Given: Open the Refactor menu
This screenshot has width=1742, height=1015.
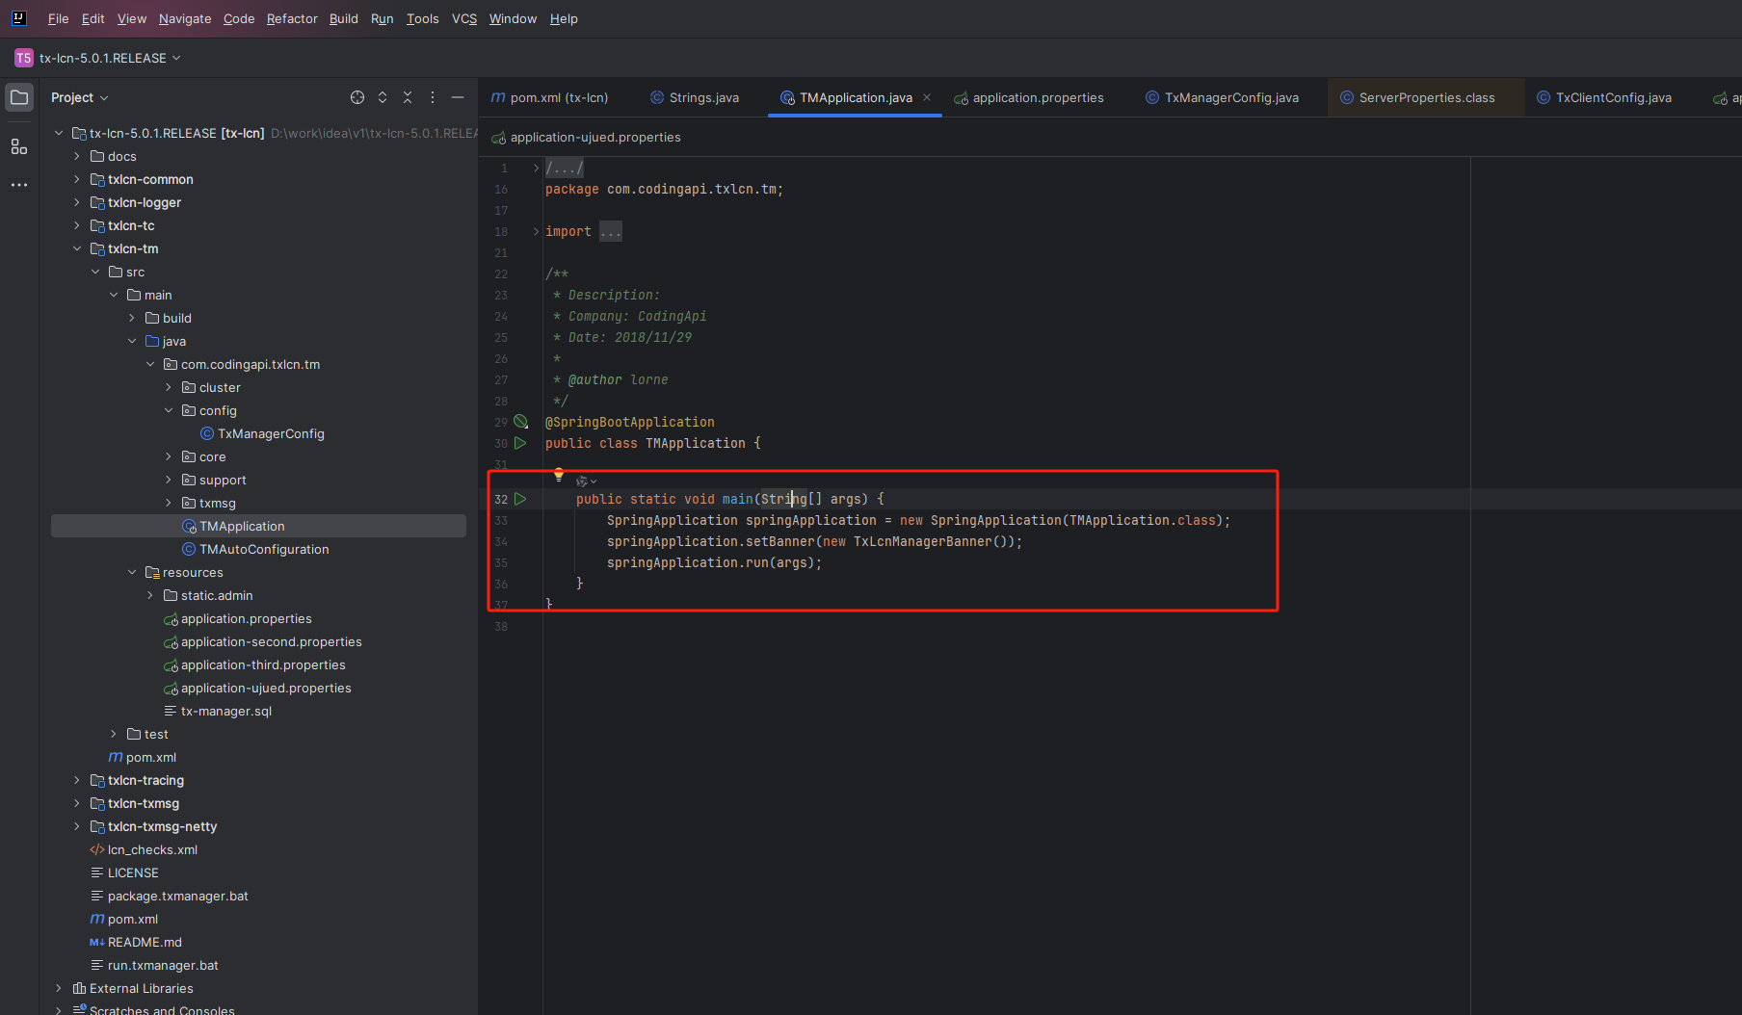Looking at the screenshot, I should (x=292, y=18).
